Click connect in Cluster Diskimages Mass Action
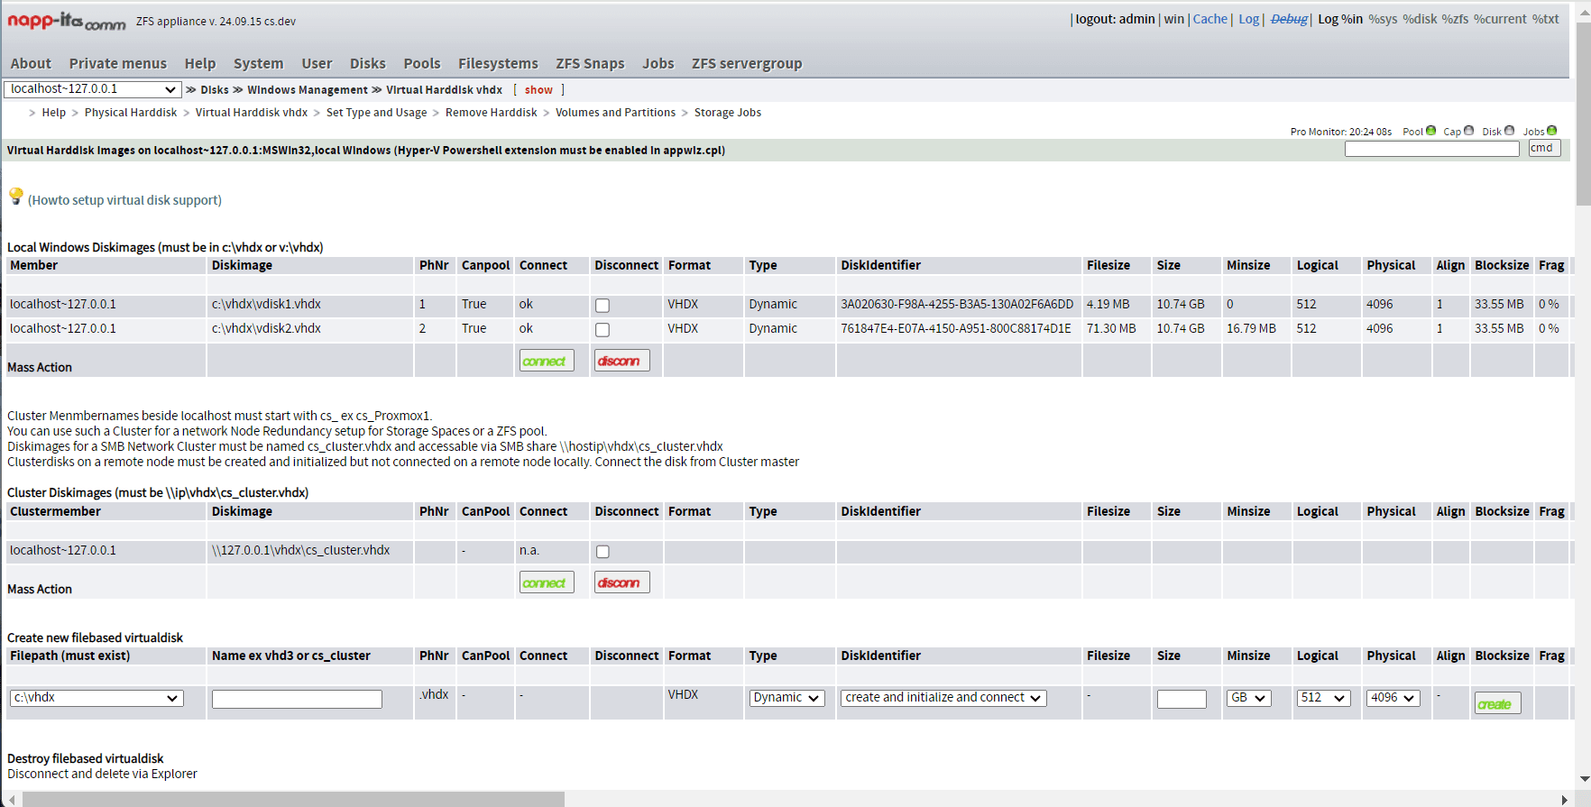Viewport: 1591px width, 807px height. [x=547, y=582]
